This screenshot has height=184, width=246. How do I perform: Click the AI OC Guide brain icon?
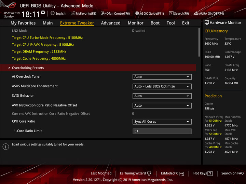[x=137, y=13]
